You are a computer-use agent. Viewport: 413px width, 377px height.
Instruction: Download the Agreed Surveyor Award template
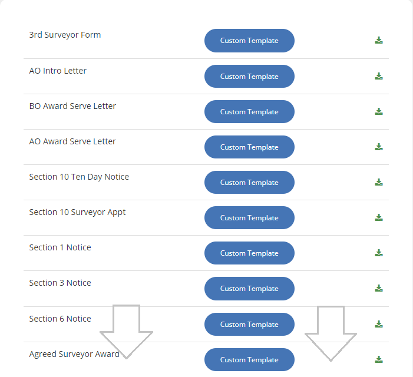tap(379, 359)
